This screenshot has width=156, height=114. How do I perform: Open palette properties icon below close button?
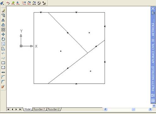coord(153,13)
